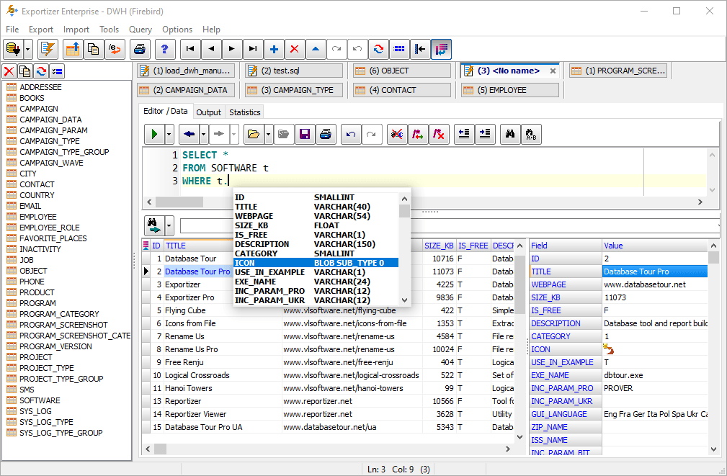Expand the open file dropdown arrow
Viewport: 727px width, 476px height.
pos(269,135)
